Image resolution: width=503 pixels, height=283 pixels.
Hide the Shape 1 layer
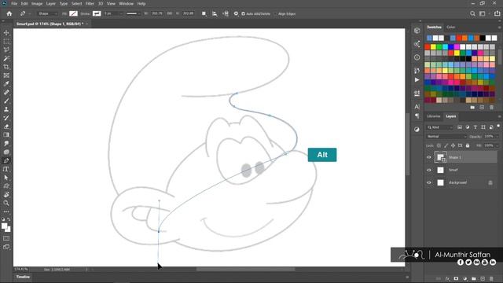[429, 157]
